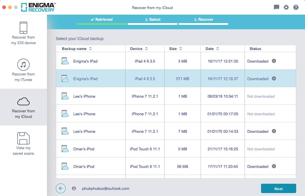Remove download for 56 MB Omar's iPod
305x196 pixels.
pos(274,166)
